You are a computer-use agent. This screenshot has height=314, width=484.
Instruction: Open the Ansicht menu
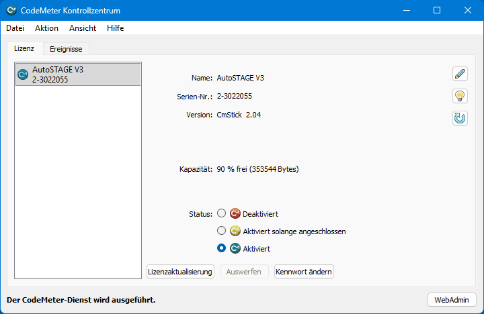point(83,28)
